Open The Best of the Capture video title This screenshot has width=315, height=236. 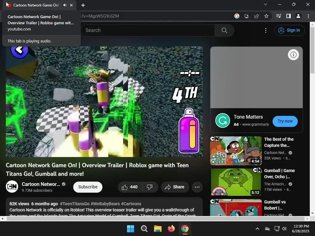coord(279,142)
